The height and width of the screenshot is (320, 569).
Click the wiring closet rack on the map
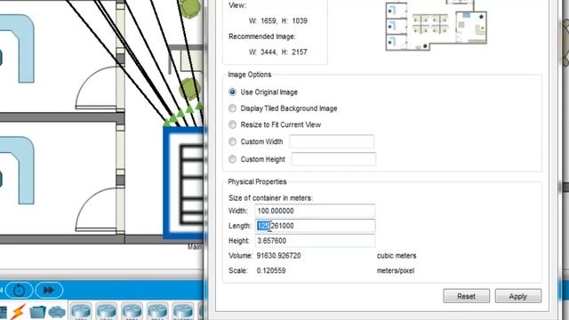pos(185,183)
